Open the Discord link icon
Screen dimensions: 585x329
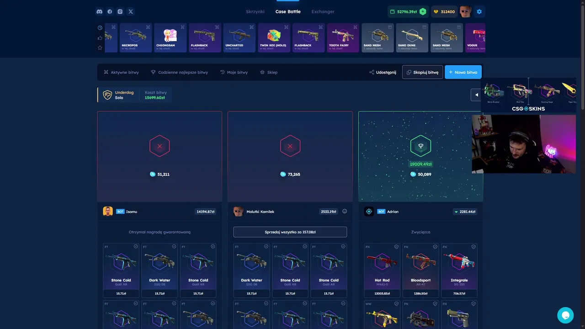click(x=100, y=11)
